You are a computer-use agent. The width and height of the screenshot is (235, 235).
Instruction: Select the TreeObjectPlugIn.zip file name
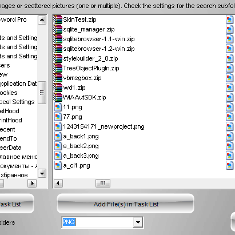point(91,68)
